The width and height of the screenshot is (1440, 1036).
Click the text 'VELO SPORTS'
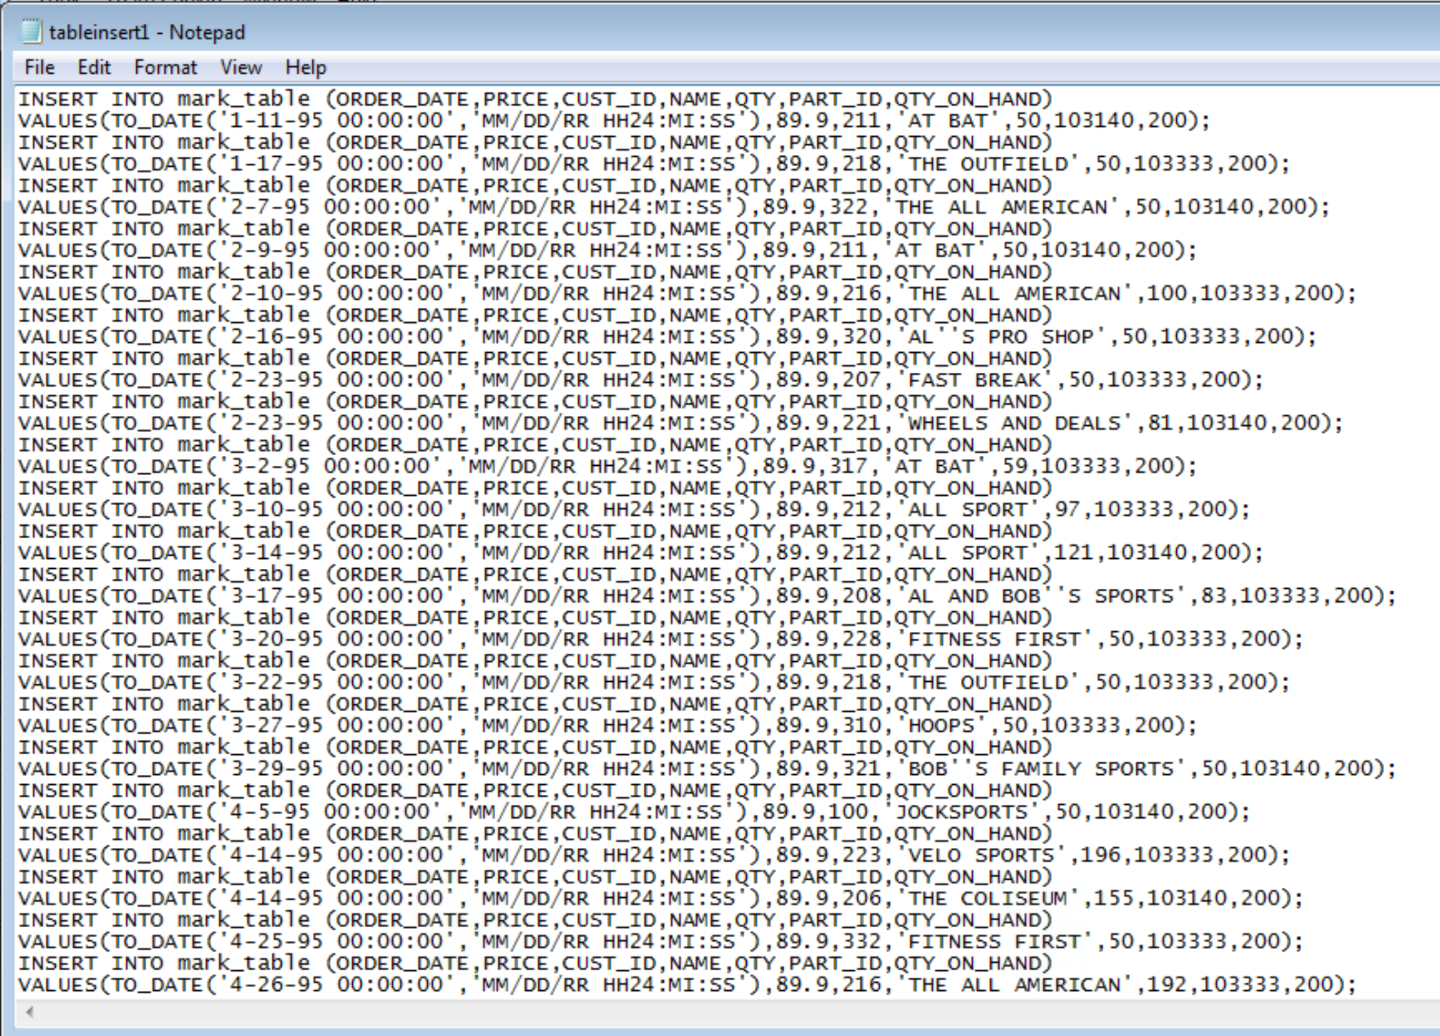coord(981,855)
